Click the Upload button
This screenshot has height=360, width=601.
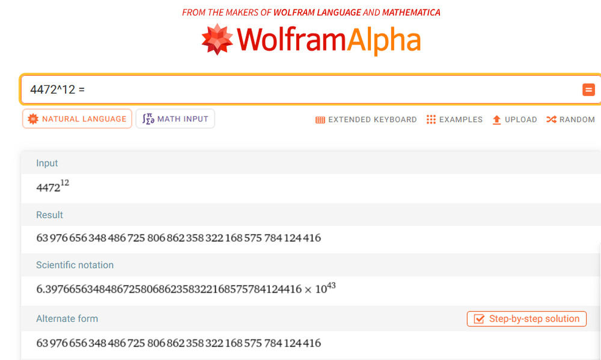514,120
